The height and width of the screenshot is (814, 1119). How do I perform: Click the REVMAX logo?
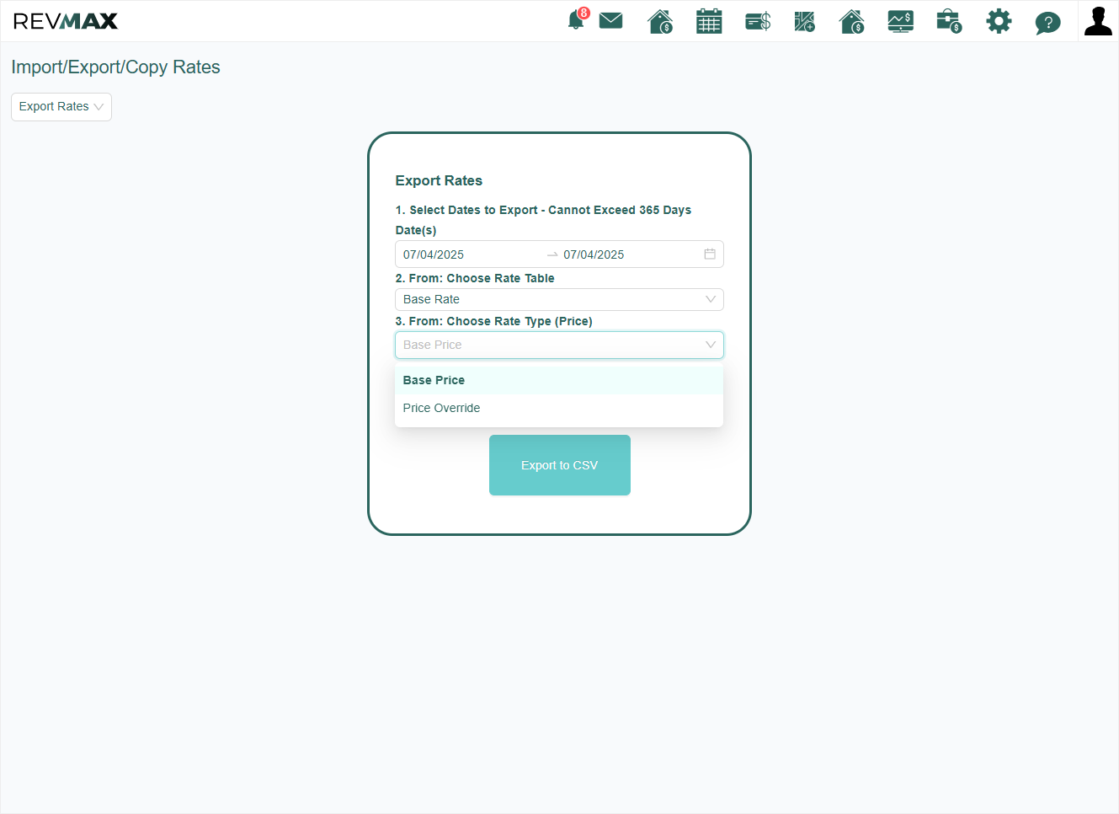click(66, 21)
